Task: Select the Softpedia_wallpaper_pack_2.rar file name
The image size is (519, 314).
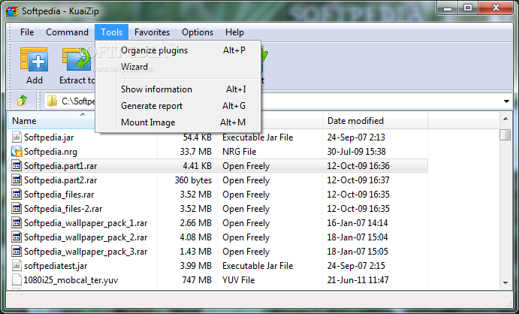Action: 86,237
